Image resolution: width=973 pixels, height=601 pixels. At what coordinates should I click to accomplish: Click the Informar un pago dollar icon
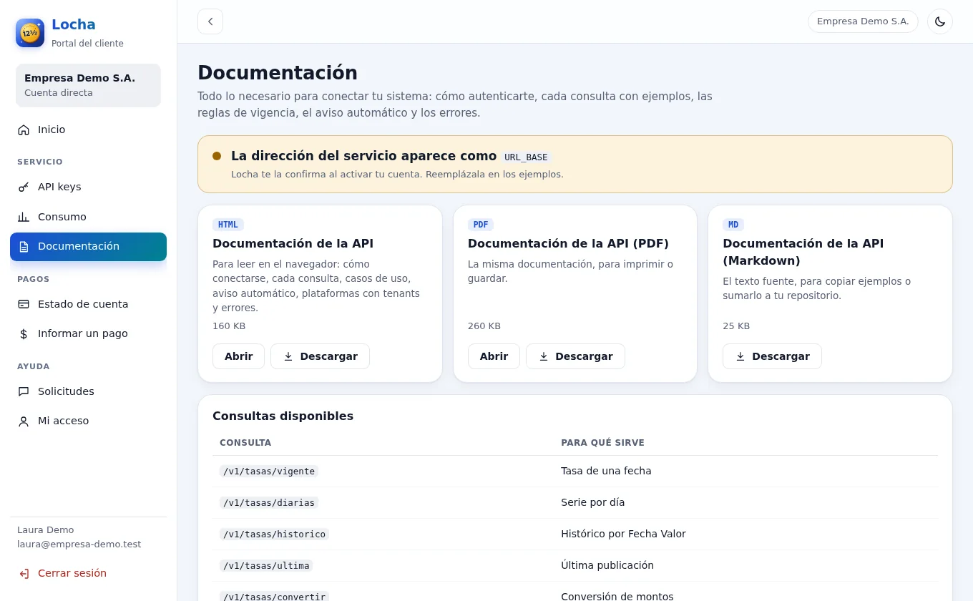[x=24, y=333]
